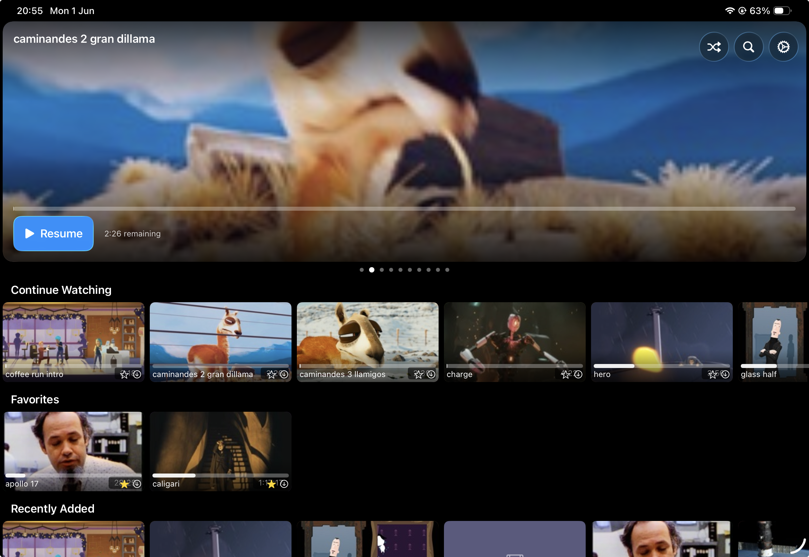Tap the 63% battery percentage text

[x=760, y=11]
